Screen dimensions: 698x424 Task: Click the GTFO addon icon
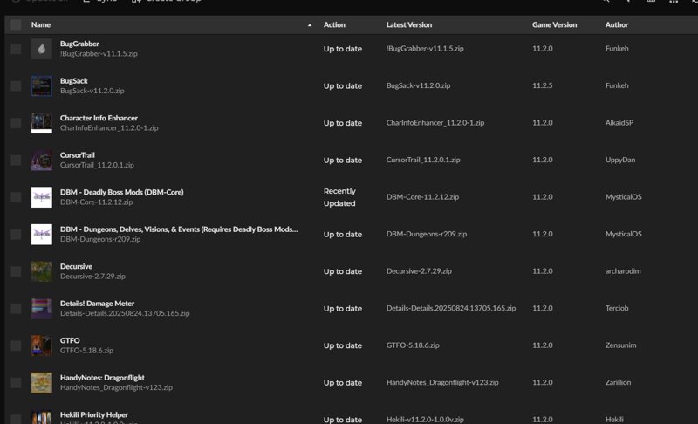[x=41, y=345]
